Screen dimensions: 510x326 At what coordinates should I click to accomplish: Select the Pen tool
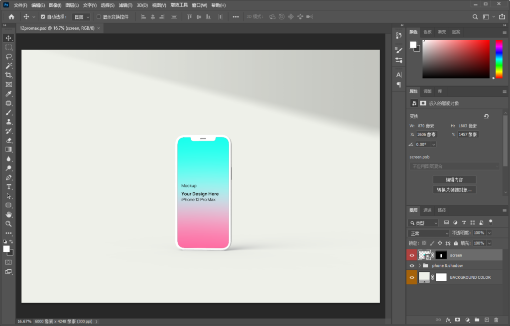(8, 177)
